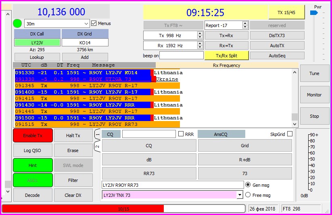Decrease the Rx frequency with down arrow

tap(200, 47)
